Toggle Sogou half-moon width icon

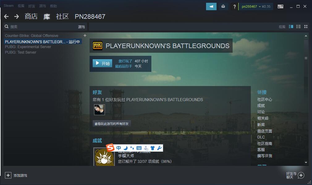(125, 148)
